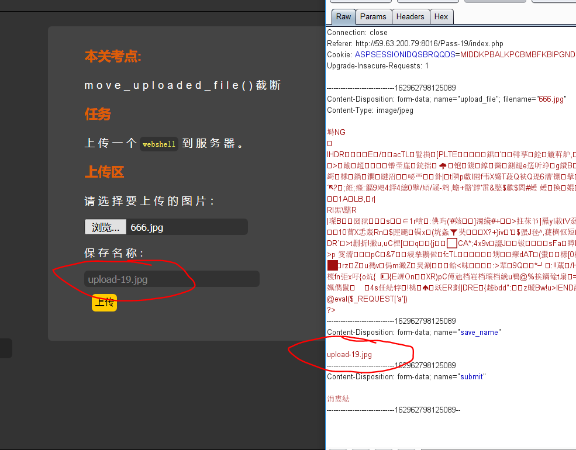
Task: Click the submit parameter name
Action: click(x=472, y=376)
